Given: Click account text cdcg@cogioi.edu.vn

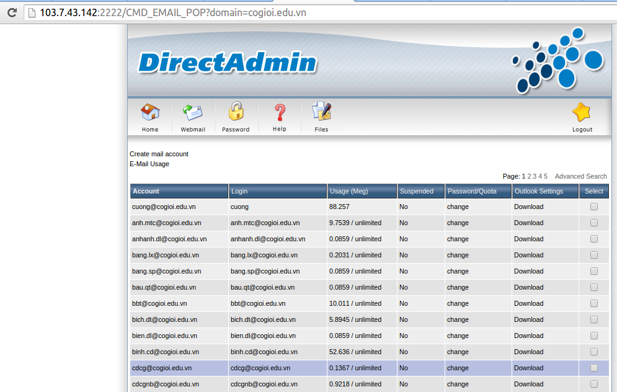Looking at the screenshot, I should pyautogui.click(x=162, y=368).
